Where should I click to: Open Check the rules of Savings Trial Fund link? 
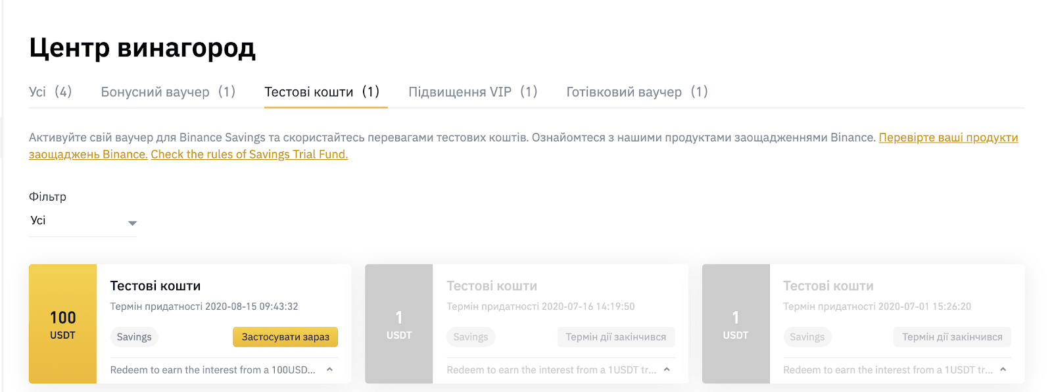coord(249,154)
